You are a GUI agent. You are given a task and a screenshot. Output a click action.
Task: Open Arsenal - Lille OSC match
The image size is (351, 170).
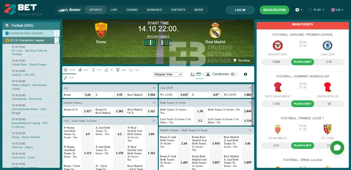coord(31,73)
